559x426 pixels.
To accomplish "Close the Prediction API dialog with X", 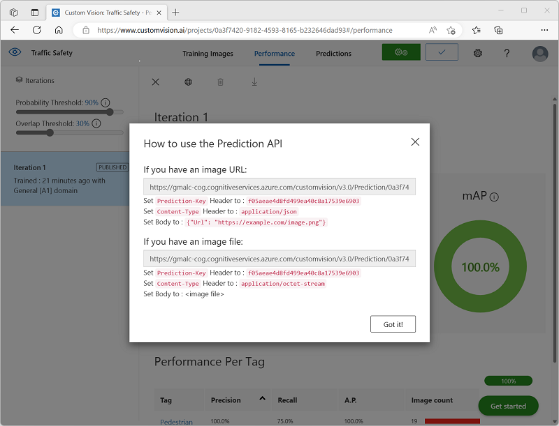I will coord(415,142).
